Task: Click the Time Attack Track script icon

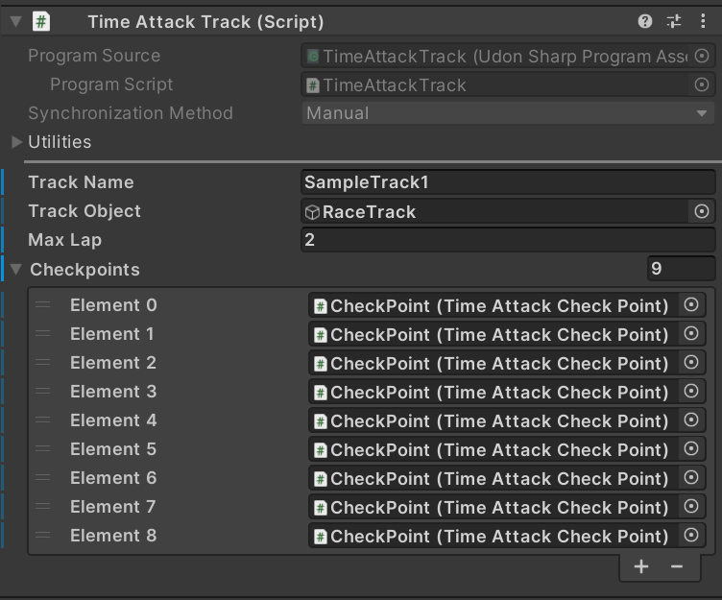Action: click(x=41, y=22)
